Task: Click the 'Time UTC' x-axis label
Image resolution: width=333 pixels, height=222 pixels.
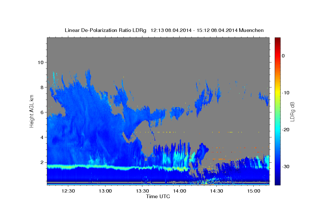Action: 158,196
